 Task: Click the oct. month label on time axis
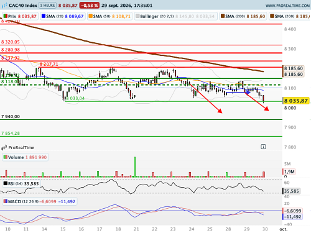(284, 229)
